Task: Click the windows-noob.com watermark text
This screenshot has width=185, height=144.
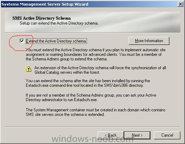Action: click(93, 139)
